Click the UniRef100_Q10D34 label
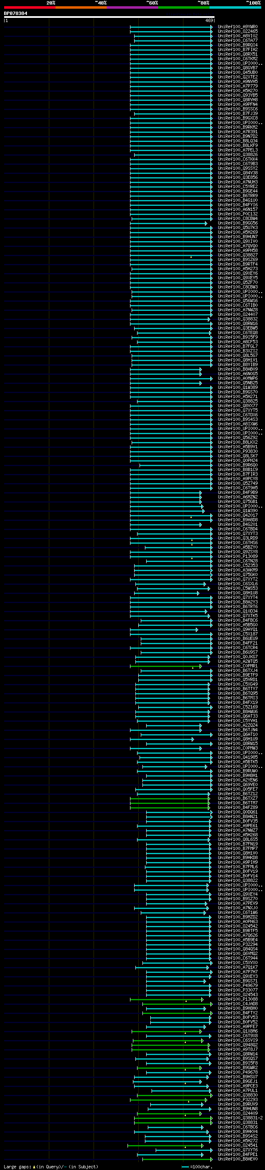This screenshot has height=1170, width=265. pyautogui.click(x=238, y=611)
